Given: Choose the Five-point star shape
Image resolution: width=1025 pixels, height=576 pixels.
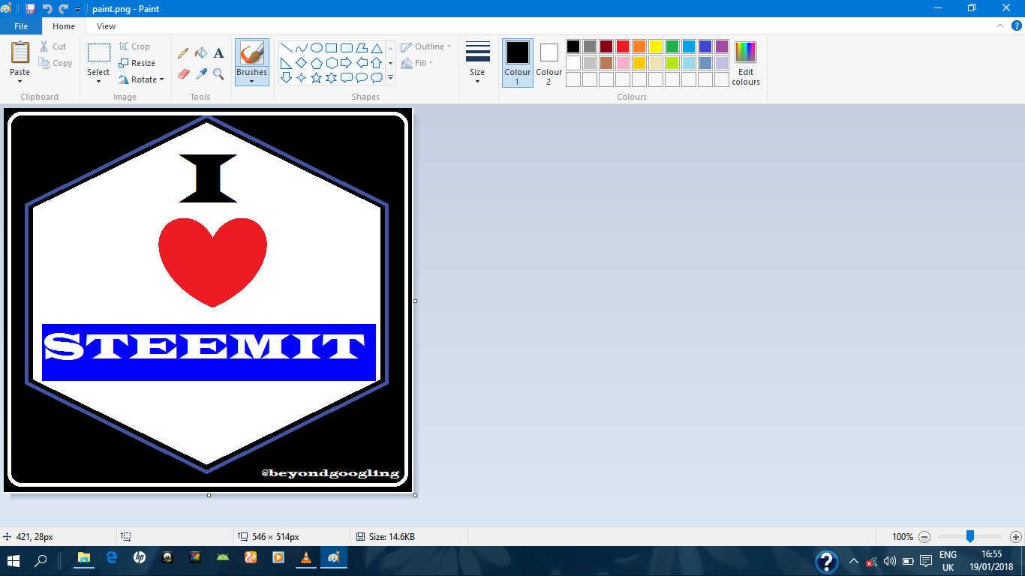Looking at the screenshot, I should (x=317, y=78).
